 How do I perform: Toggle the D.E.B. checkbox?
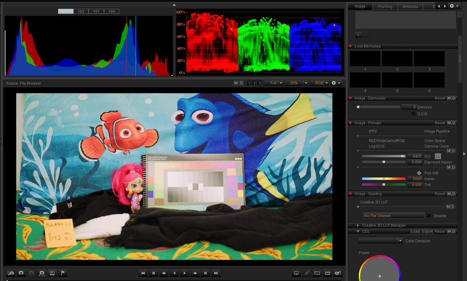click(413, 114)
